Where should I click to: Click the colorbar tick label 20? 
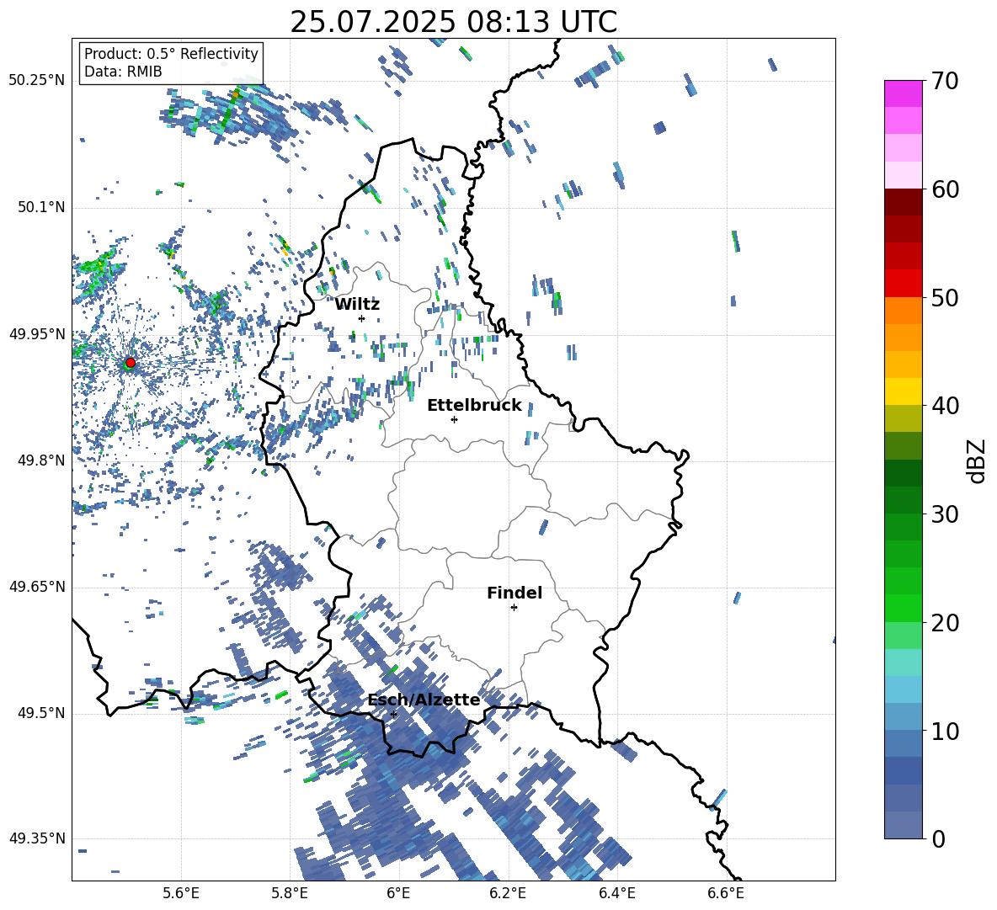[x=945, y=623]
